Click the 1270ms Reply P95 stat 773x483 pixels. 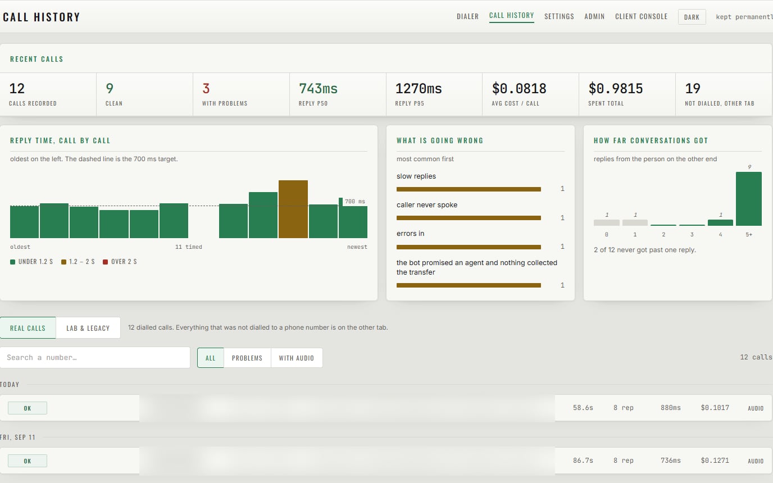(x=435, y=94)
